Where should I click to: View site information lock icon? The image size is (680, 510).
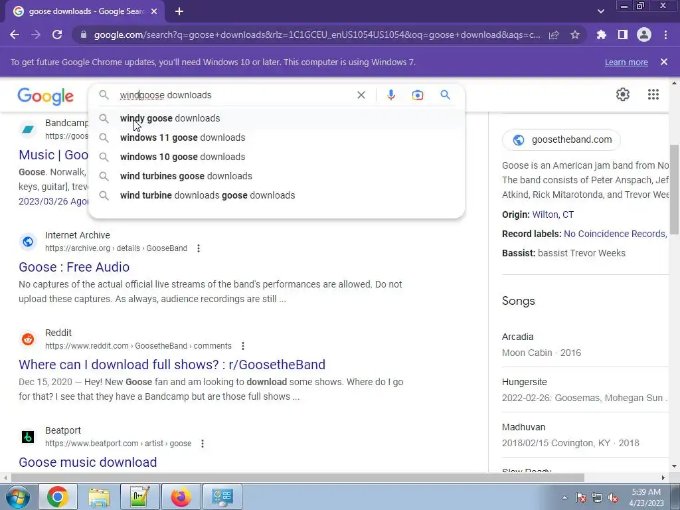[84, 35]
